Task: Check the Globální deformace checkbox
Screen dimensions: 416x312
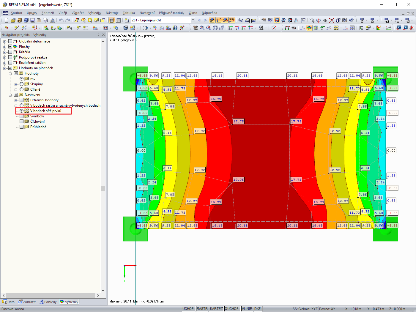Action: coord(10,41)
